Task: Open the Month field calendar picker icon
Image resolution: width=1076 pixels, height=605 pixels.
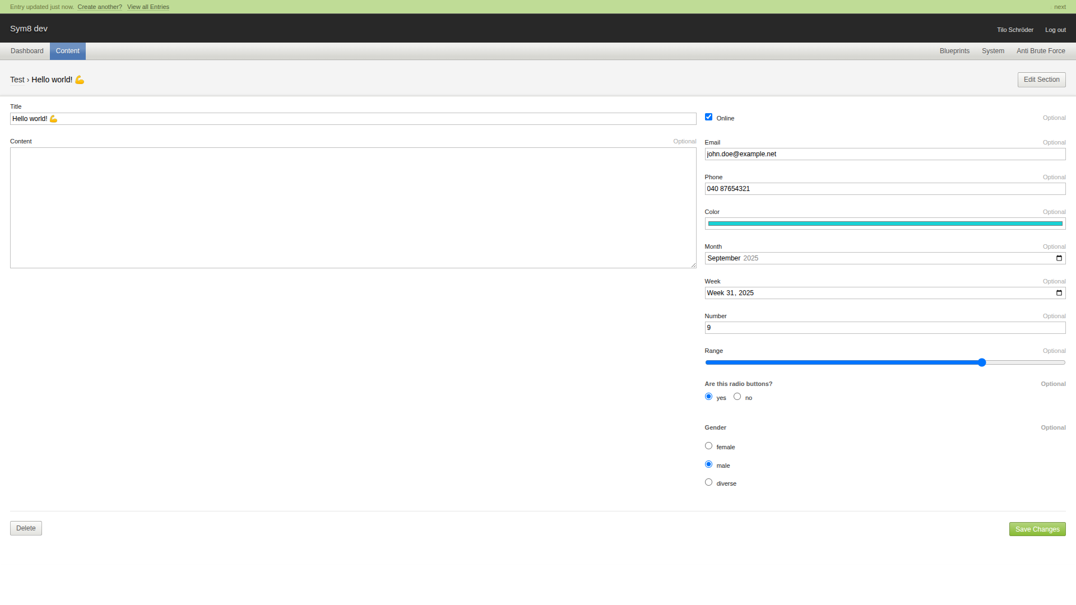Action: (x=1059, y=258)
